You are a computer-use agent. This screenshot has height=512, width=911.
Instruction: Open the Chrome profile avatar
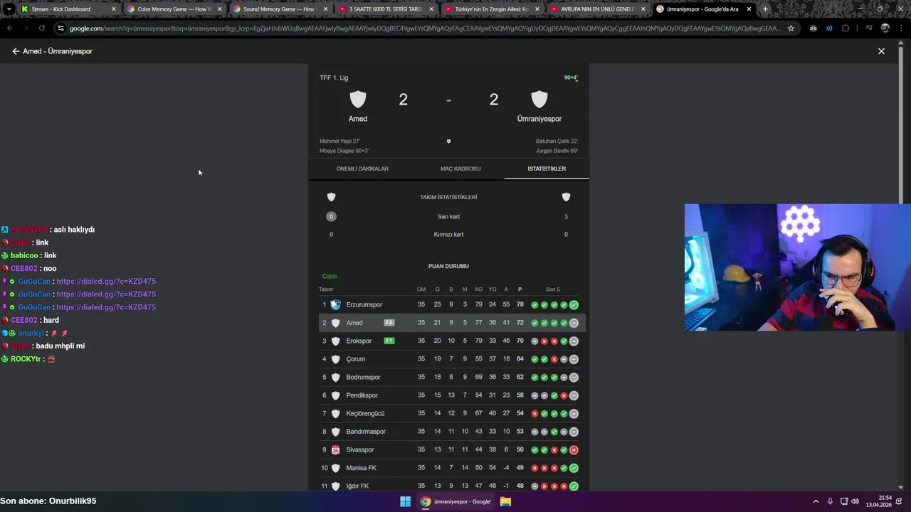click(885, 28)
